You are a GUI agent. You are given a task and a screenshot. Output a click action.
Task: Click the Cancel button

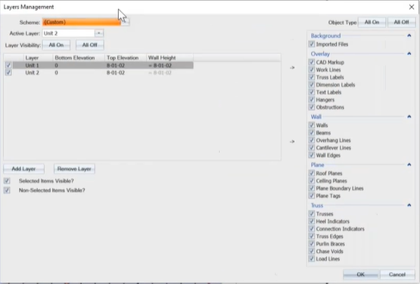[397, 274]
